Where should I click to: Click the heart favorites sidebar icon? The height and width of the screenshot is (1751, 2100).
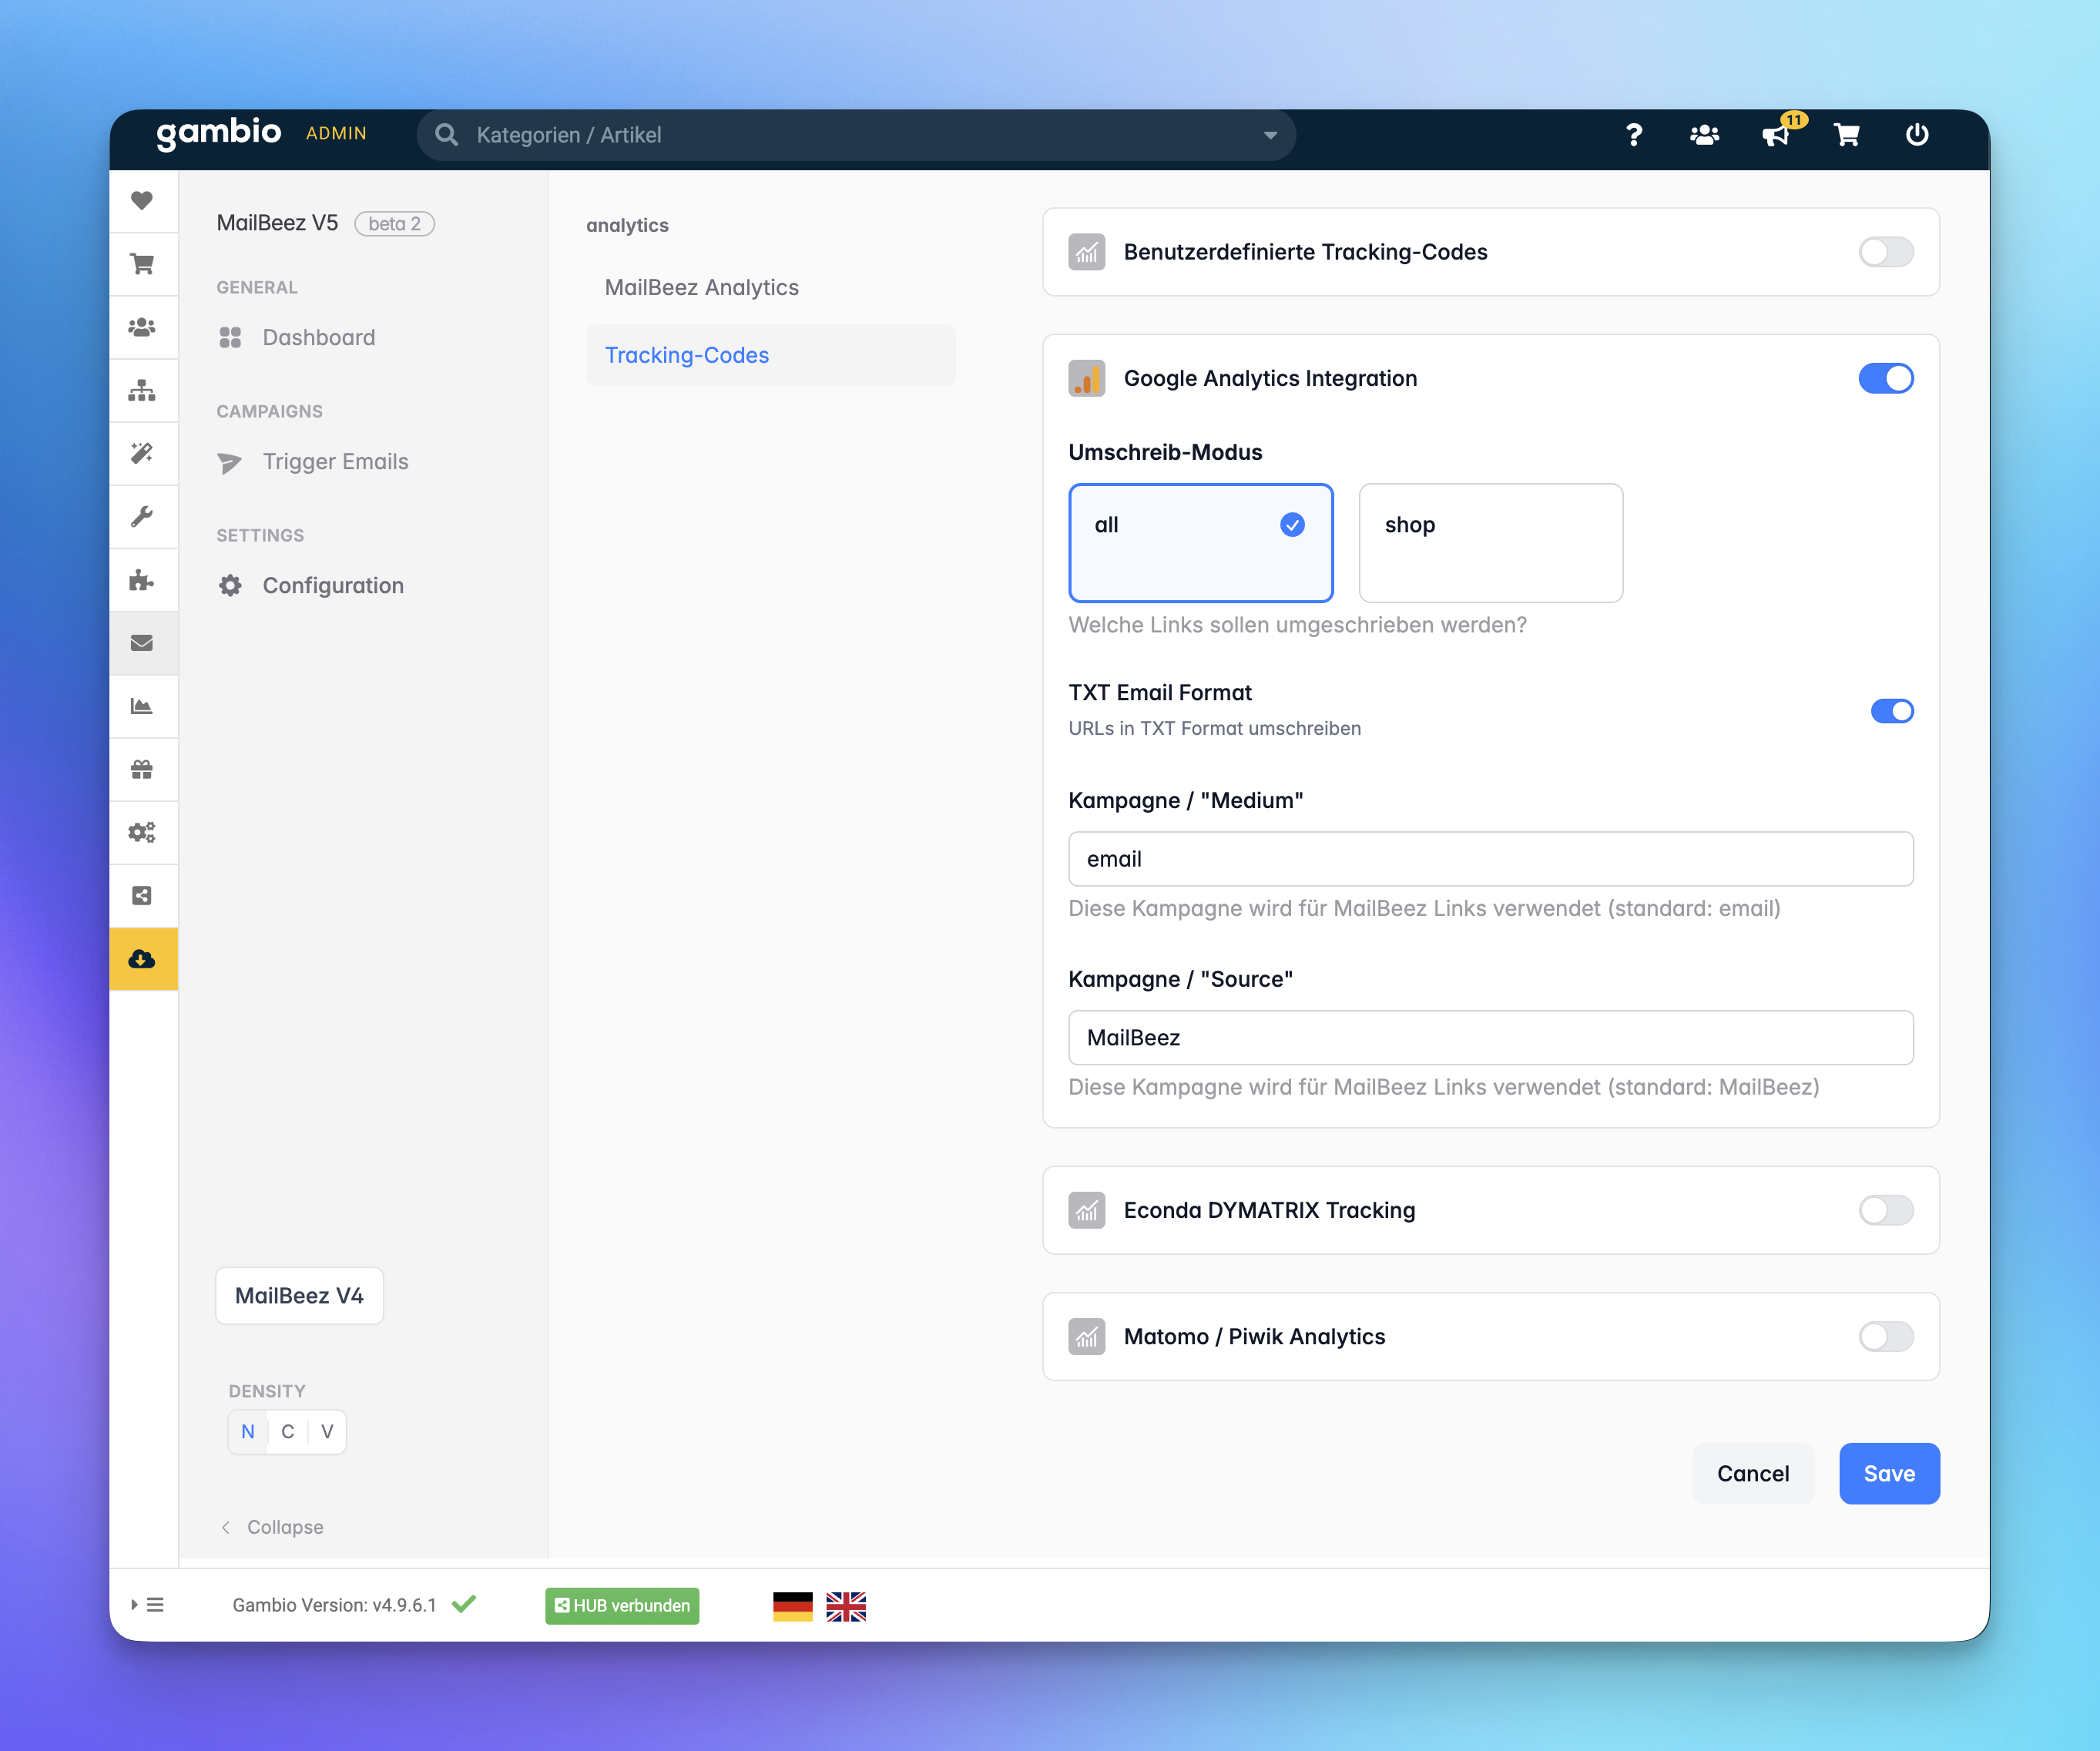142,201
